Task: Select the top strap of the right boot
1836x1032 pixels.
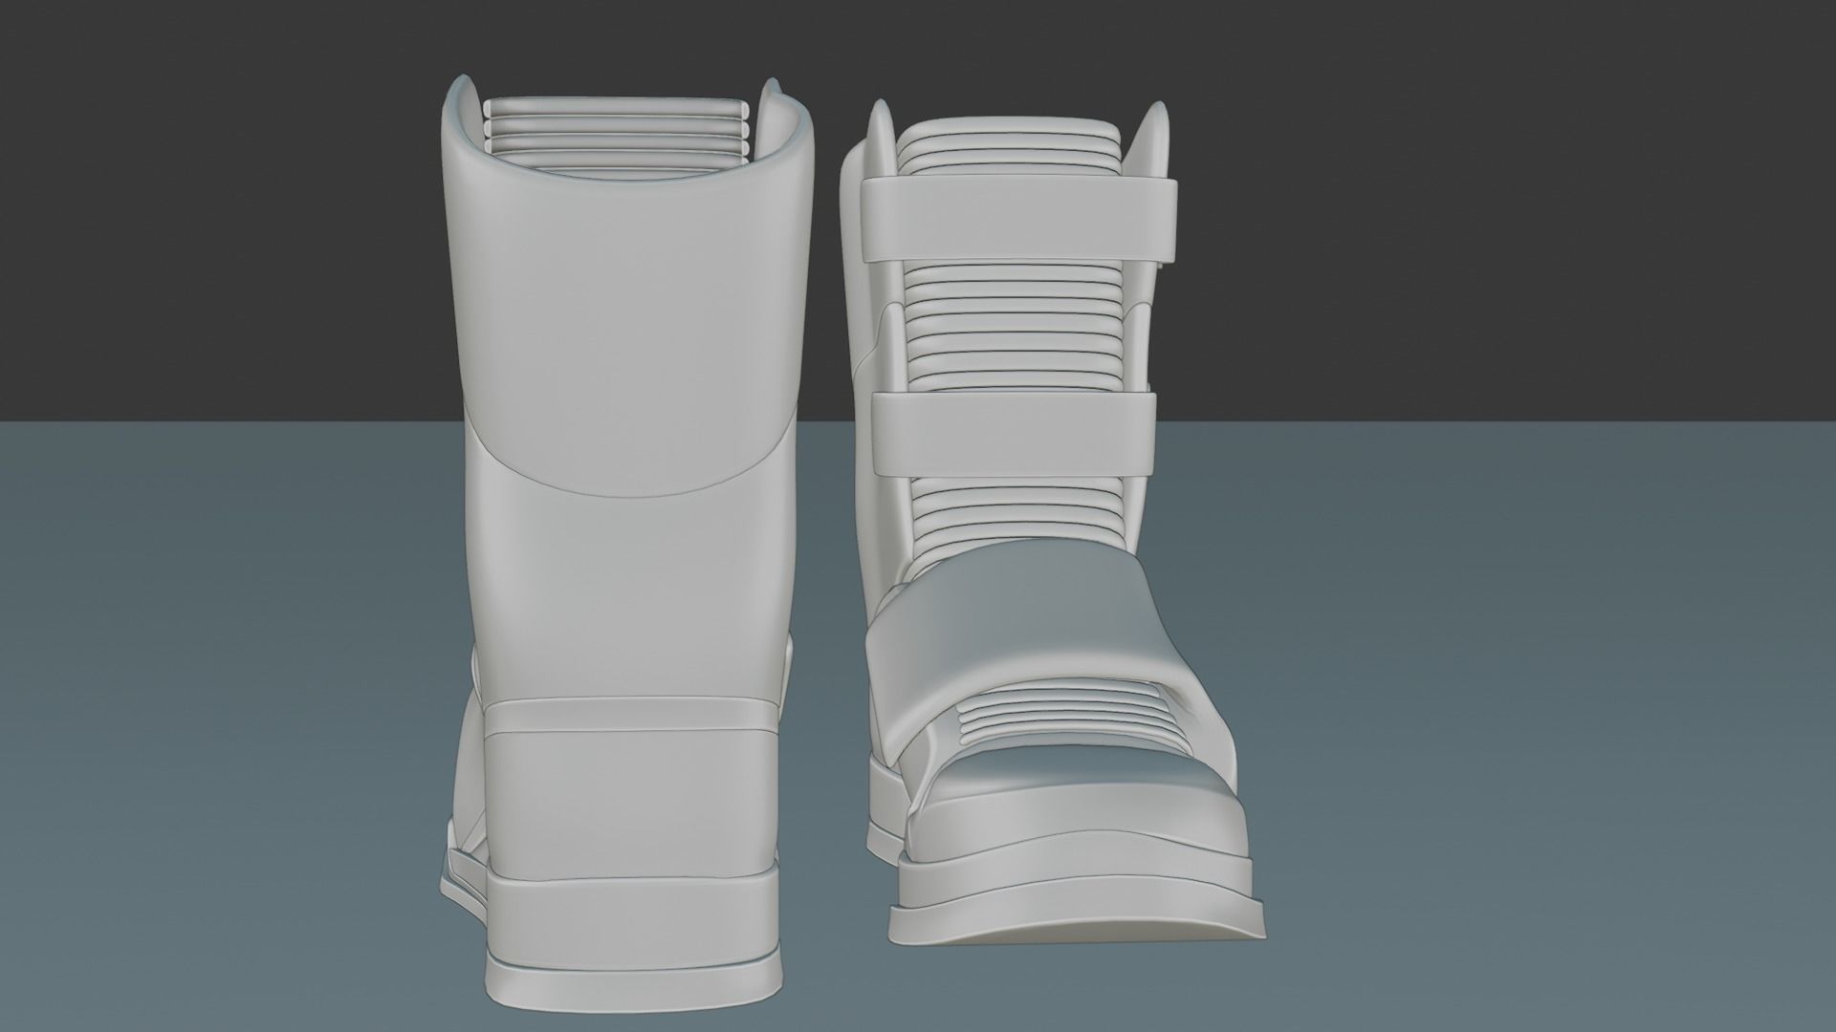Action: click(x=1017, y=219)
